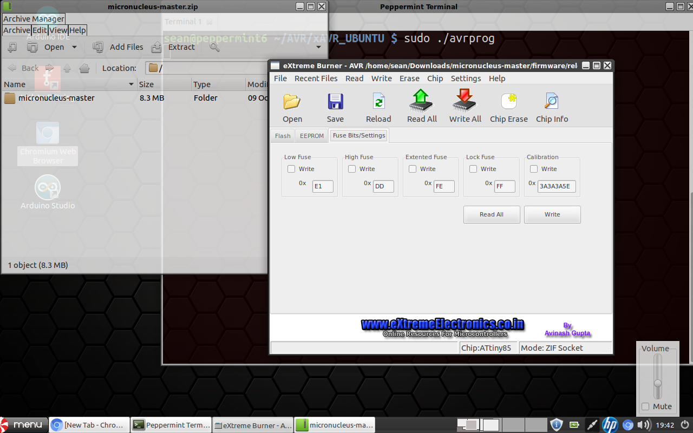693x433 pixels.
Task: Click the Chromium icon in system tray
Action: (x=628, y=425)
